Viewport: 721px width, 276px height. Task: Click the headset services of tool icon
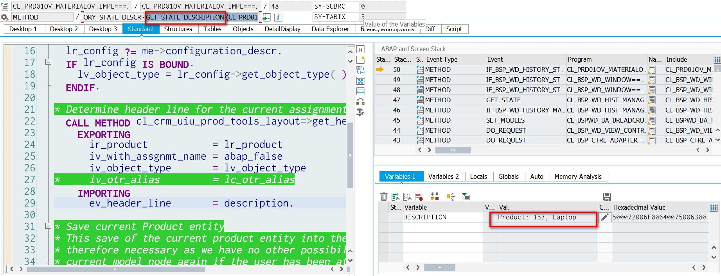click(361, 102)
